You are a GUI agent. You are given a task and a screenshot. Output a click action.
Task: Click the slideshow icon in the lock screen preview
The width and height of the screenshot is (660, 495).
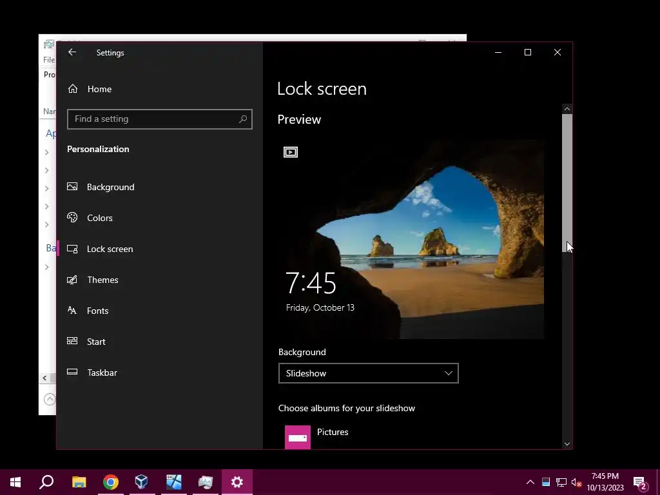click(291, 152)
